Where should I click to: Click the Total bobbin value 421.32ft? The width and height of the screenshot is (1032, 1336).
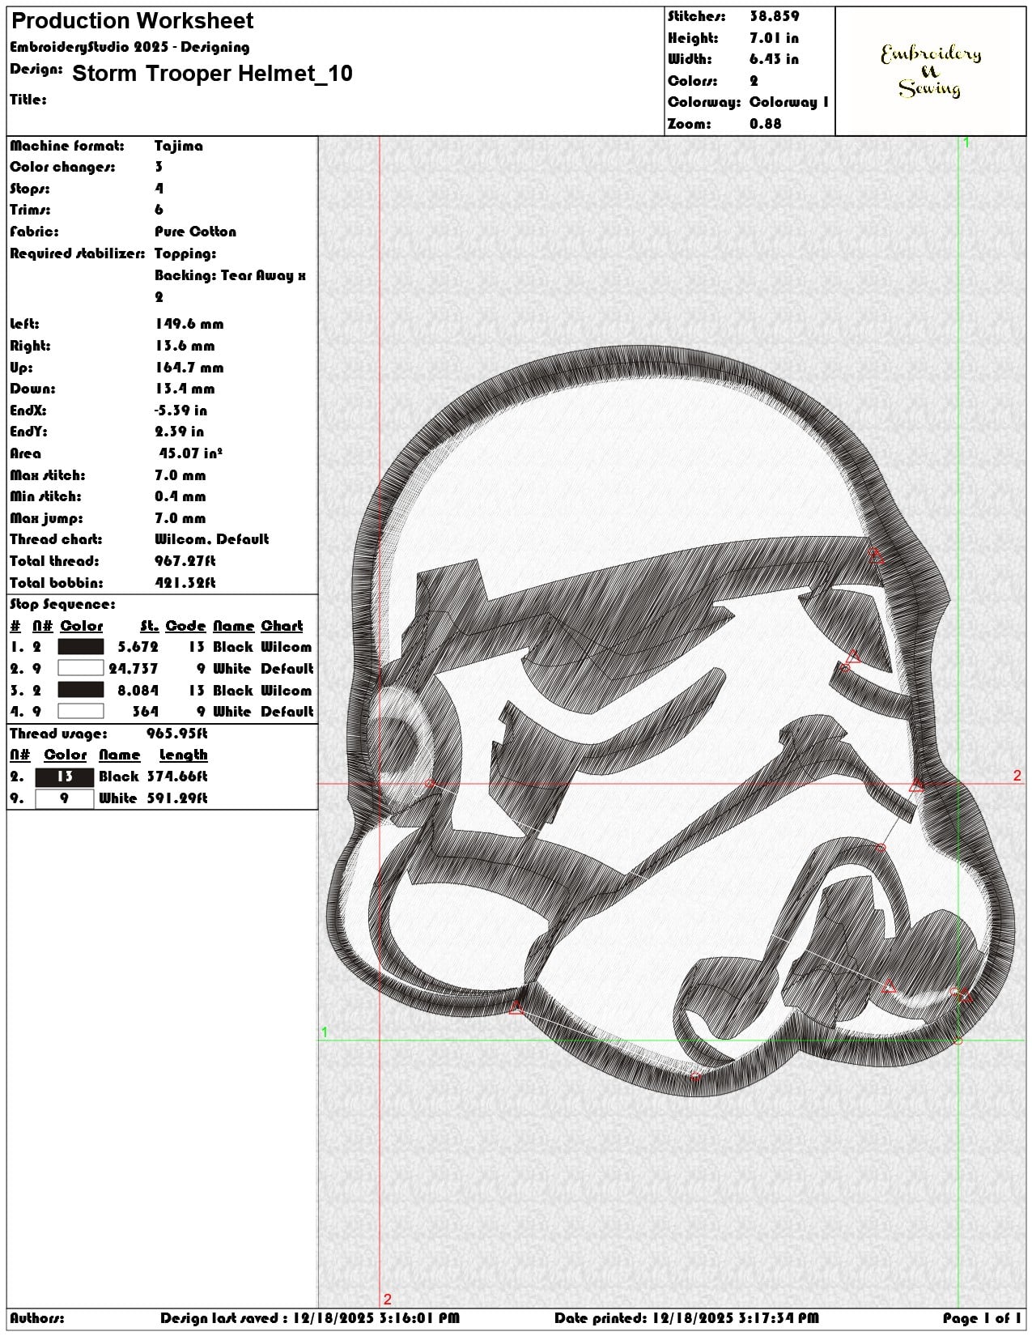click(185, 583)
